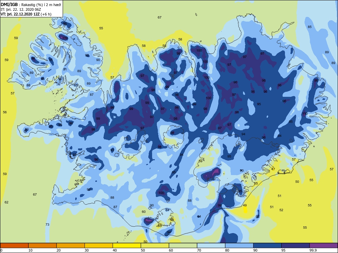The height and width of the screenshot is (253, 338).
Task: Click the humidity value 91 in the Westfjords
Action: tap(65, 69)
